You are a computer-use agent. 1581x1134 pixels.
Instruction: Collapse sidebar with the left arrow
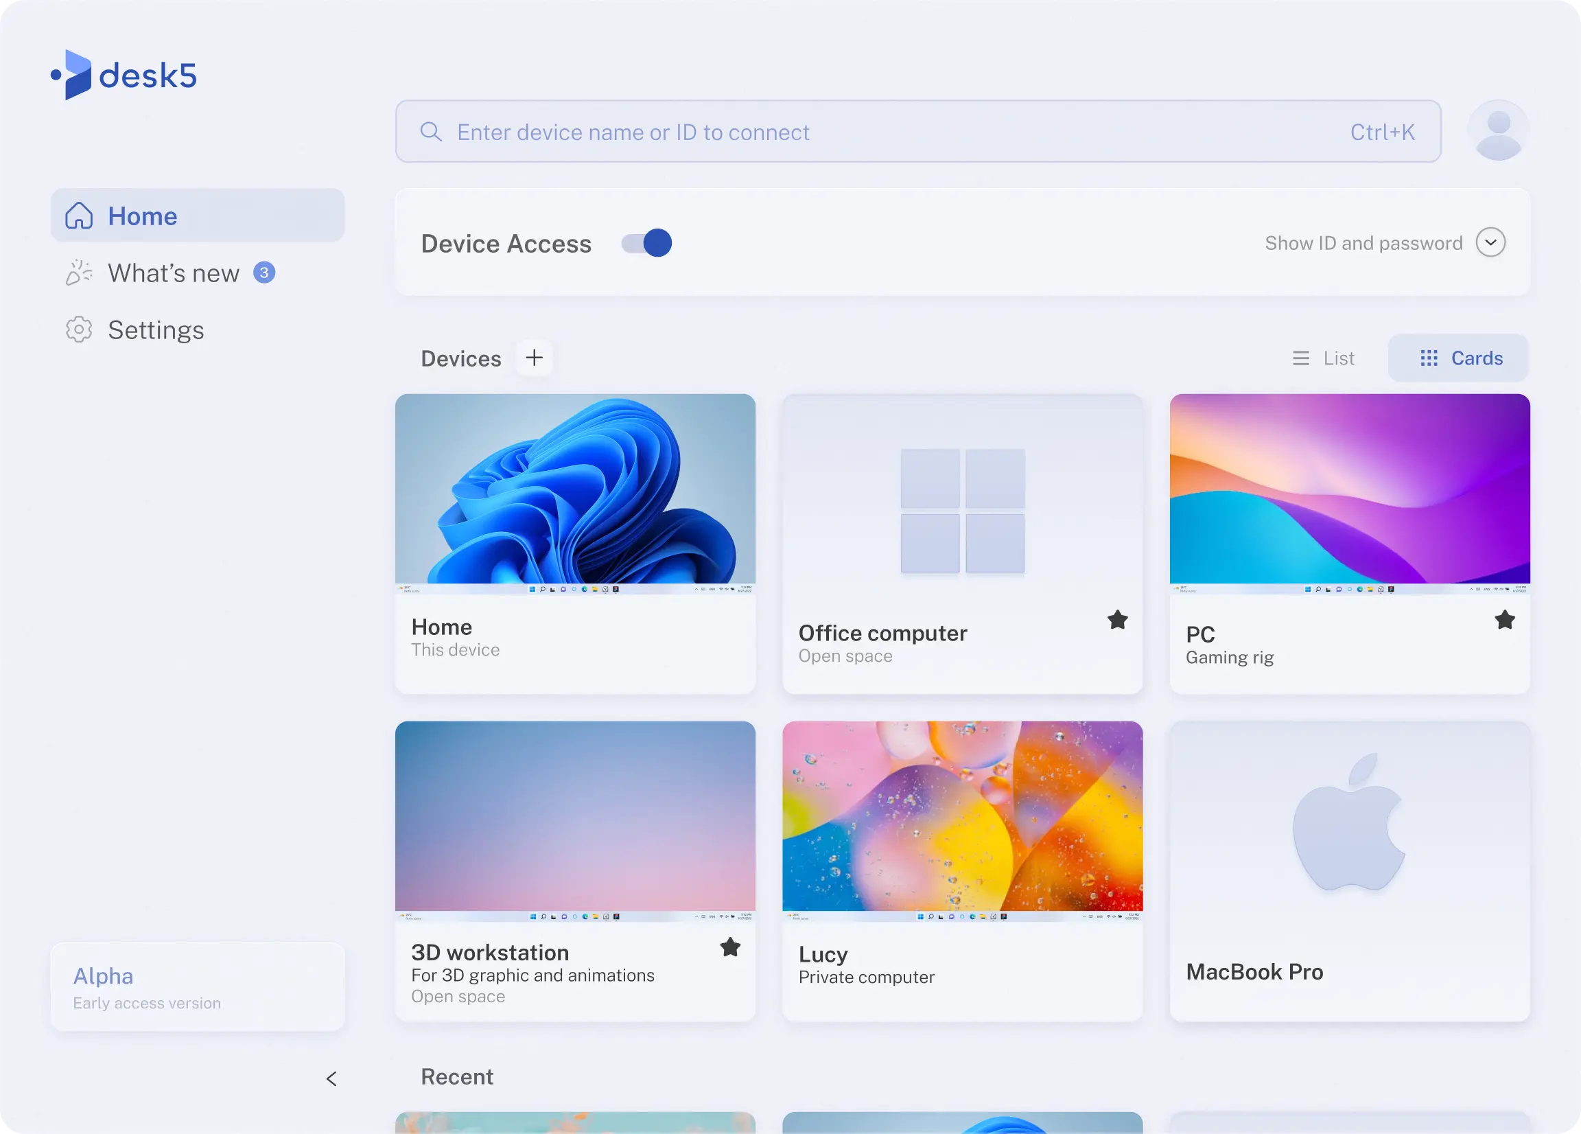[x=332, y=1079]
